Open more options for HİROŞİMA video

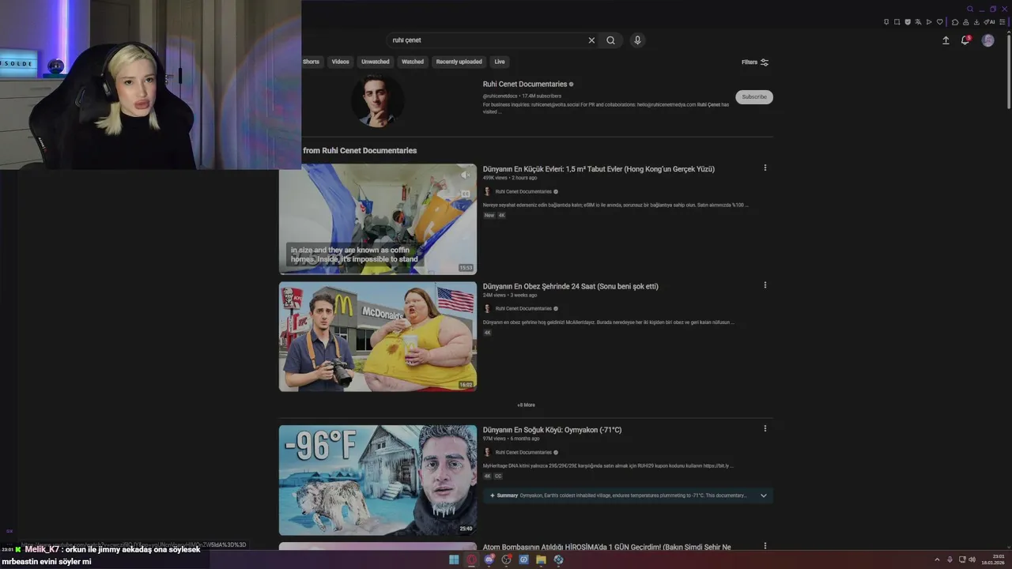[765, 545]
